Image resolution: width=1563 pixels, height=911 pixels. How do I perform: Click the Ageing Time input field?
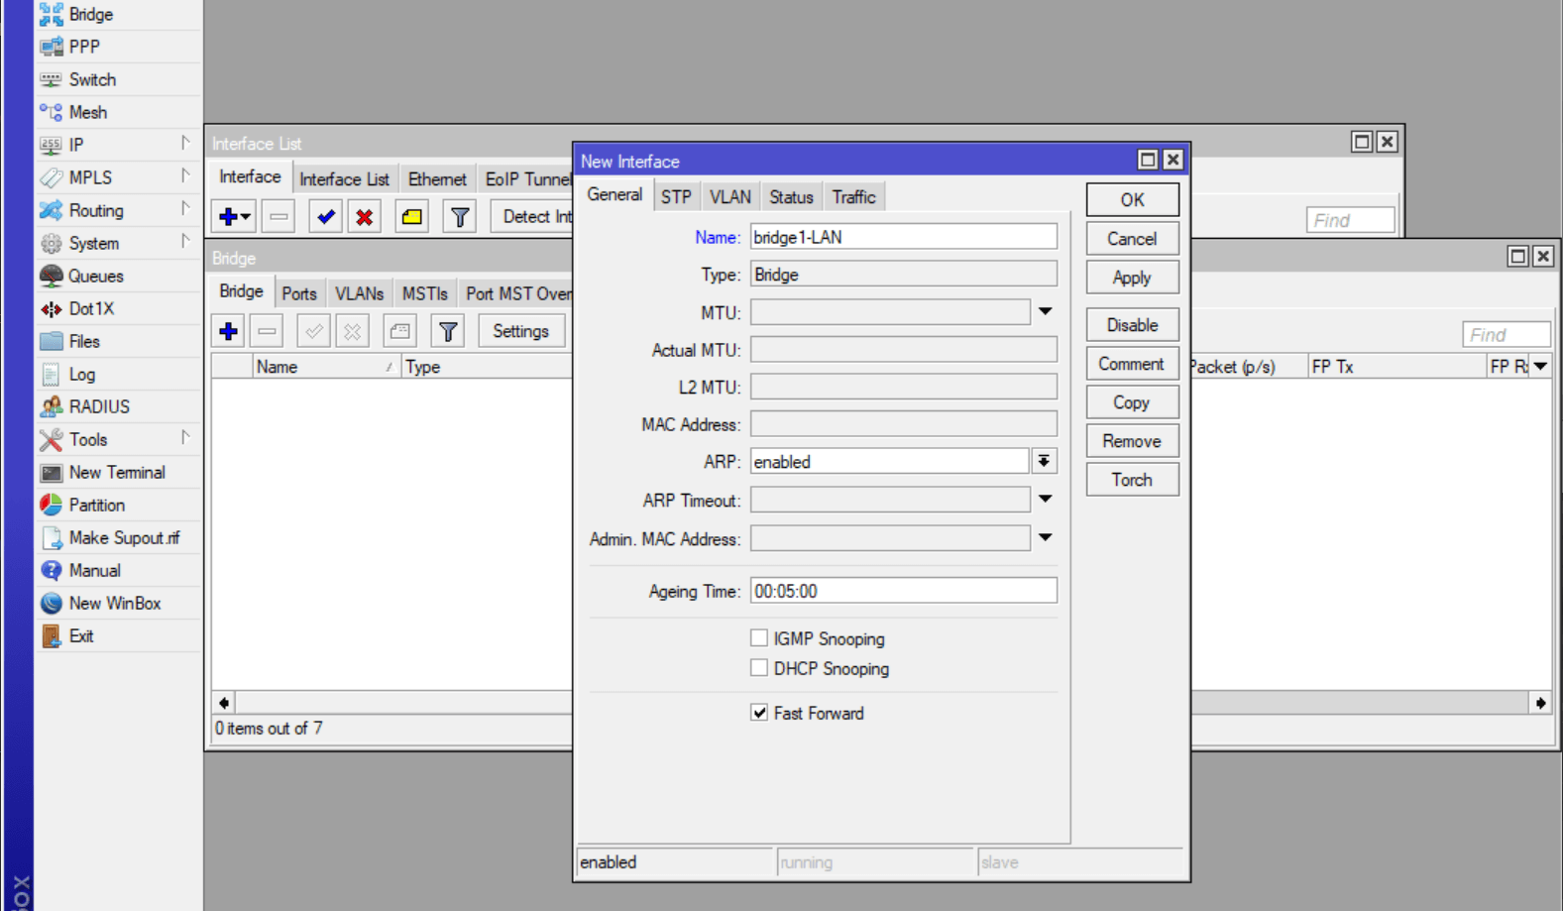[x=902, y=591]
